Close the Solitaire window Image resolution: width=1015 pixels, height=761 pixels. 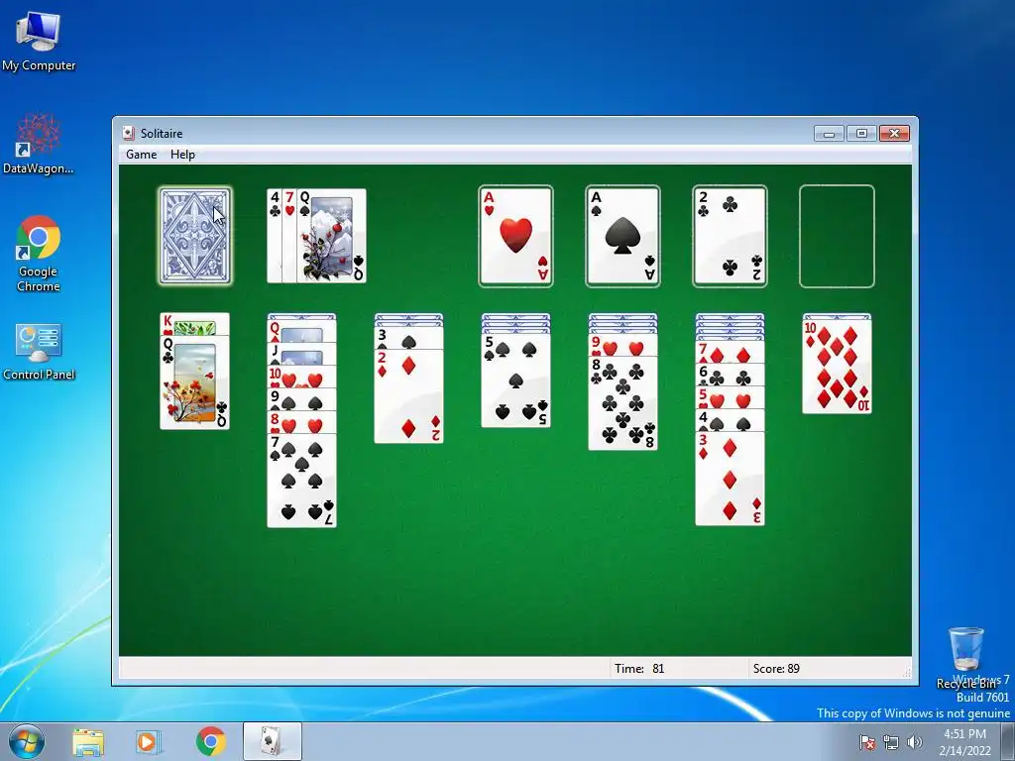894,134
